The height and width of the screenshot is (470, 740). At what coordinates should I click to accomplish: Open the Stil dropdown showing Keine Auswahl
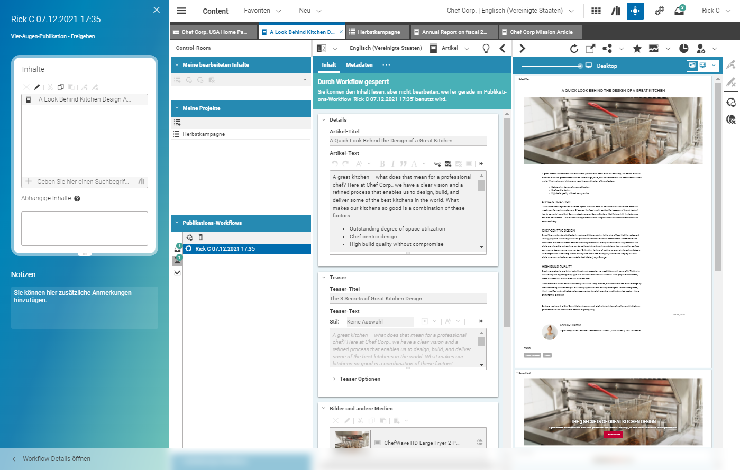pos(380,321)
